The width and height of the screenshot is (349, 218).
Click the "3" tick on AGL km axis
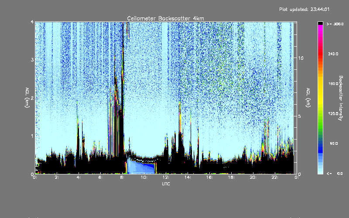(x=32, y=60)
